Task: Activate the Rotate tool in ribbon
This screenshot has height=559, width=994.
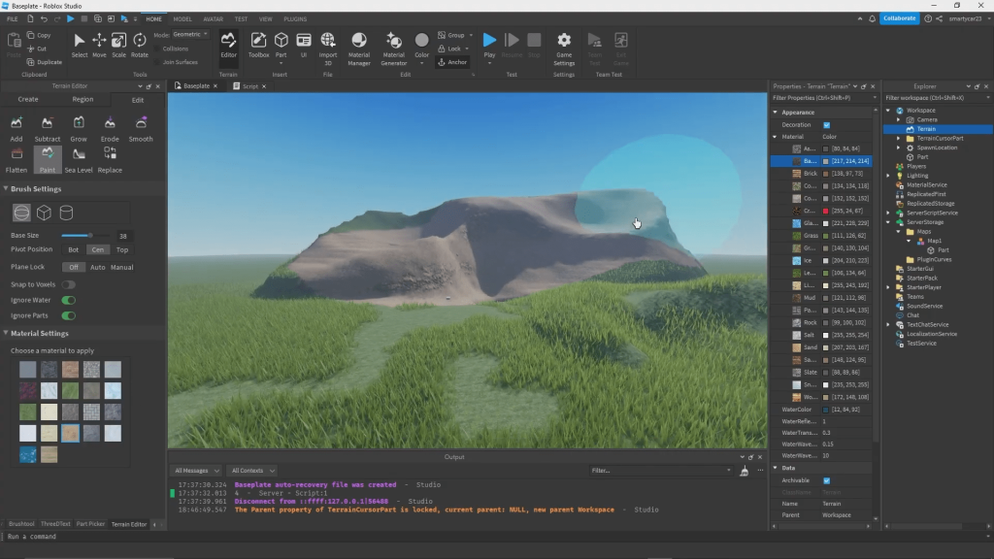Action: 140,46
